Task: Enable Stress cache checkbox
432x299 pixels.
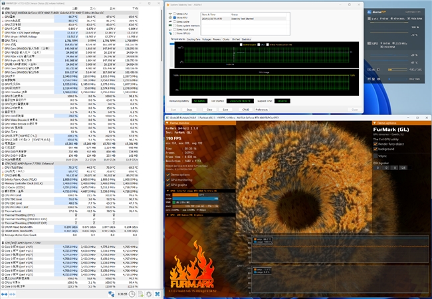Action: [174, 21]
